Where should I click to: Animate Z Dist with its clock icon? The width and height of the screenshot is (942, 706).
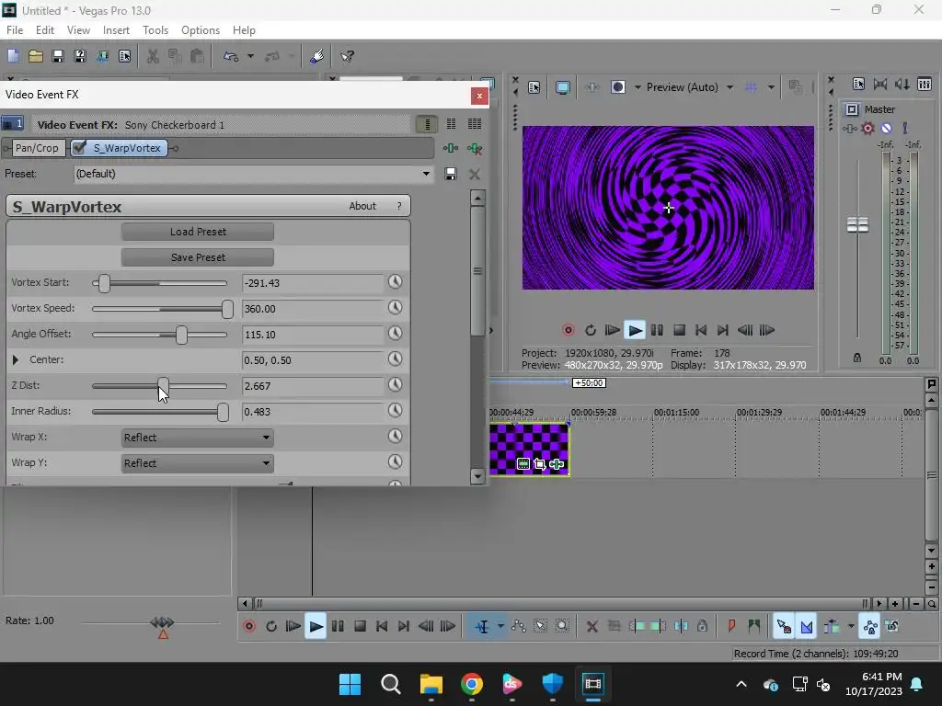395,385
